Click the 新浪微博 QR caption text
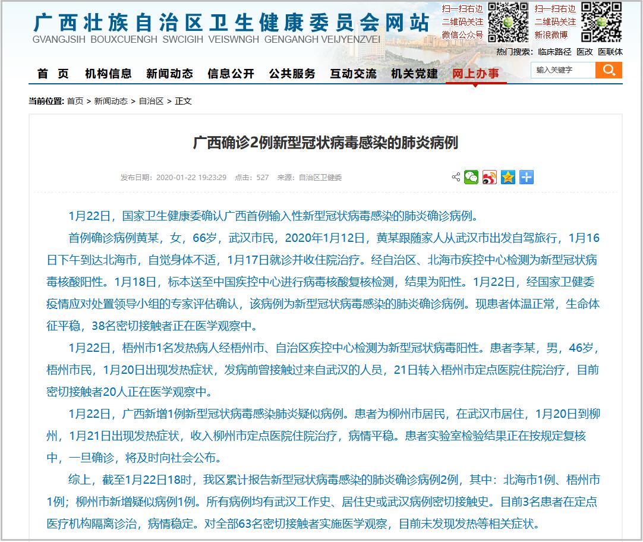643x542 pixels. click(x=551, y=35)
